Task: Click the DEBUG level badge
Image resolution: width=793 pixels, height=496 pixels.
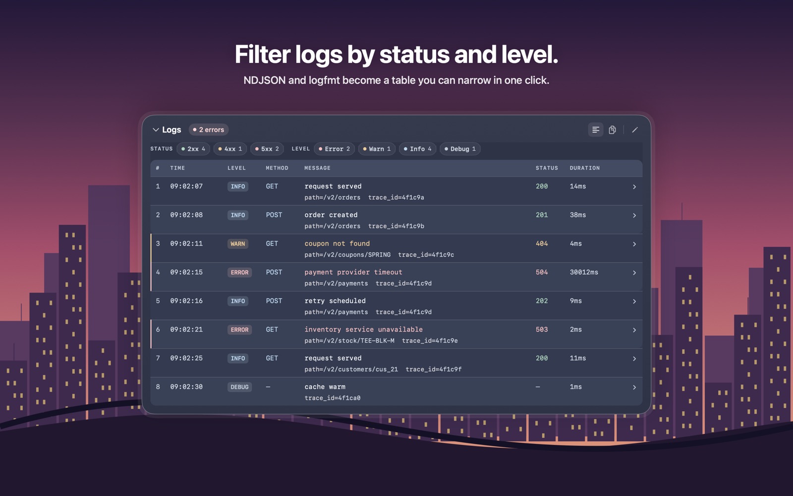Action: click(x=239, y=387)
